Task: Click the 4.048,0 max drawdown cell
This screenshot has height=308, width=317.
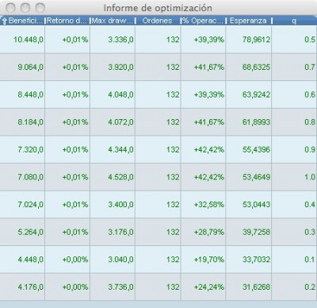Action: coord(113,94)
